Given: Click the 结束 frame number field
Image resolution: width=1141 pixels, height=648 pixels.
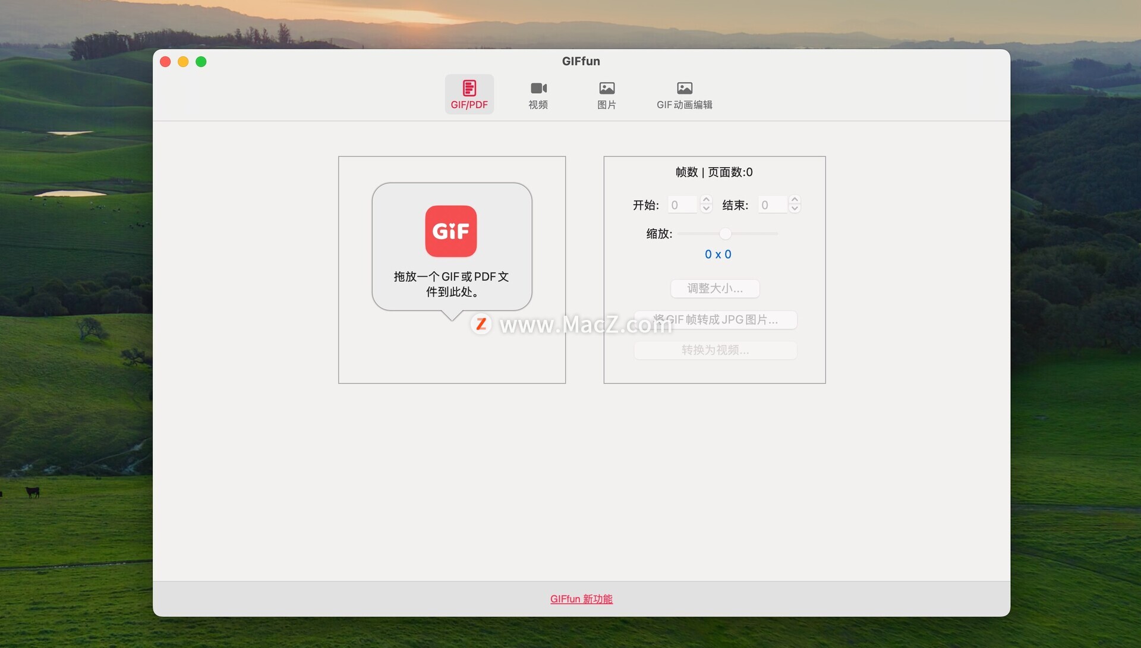Looking at the screenshot, I should click(773, 205).
